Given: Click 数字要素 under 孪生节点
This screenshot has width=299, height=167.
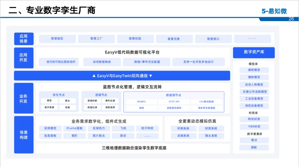Looking at the screenshot, I should (x=49, y=107).
